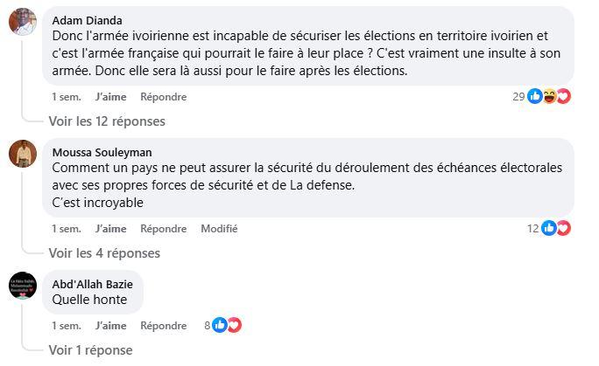This screenshot has height=366, width=599.
Task: View reactions on Abd'Allah Bazie's comment
Action: pyautogui.click(x=226, y=325)
